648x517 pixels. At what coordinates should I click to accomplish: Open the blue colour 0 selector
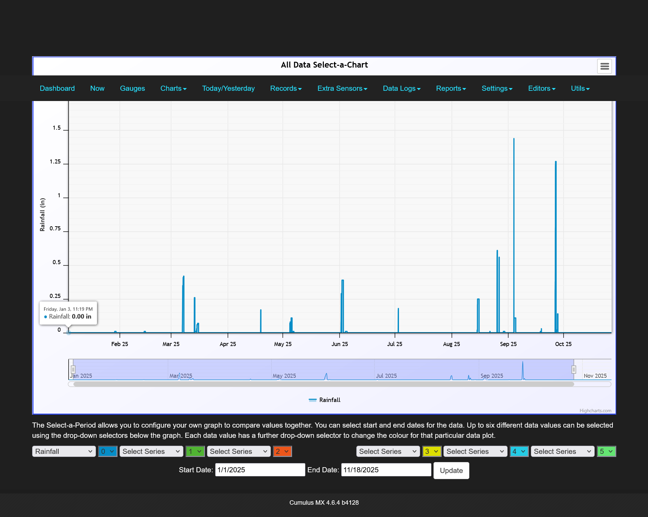108,451
